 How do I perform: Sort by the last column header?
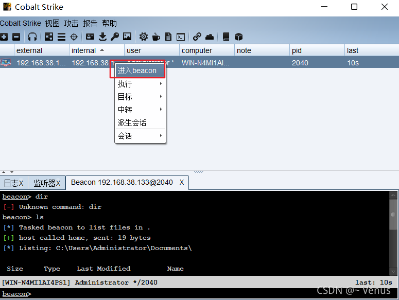point(372,50)
